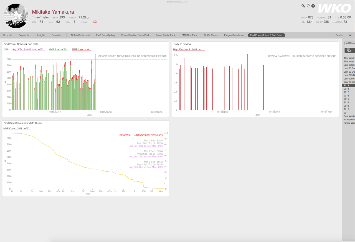Select the Last 365 Days range
Screen dimensions: 355x242
349,75
